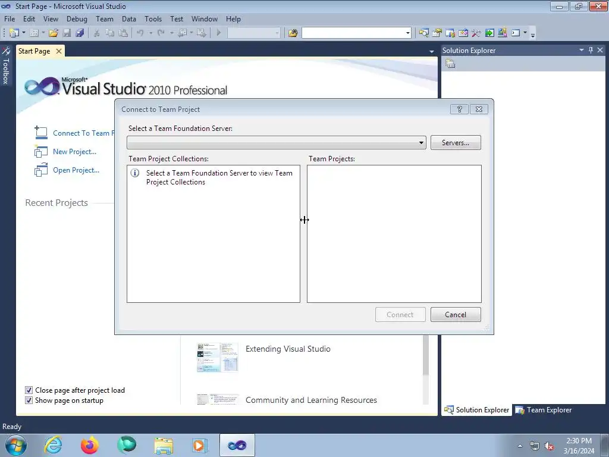Click the Start Page toolbar icon

tap(489, 33)
